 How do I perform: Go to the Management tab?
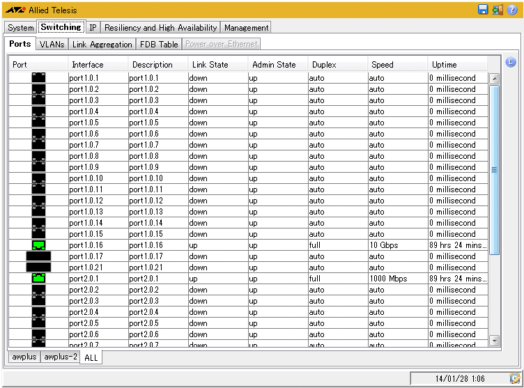click(246, 27)
